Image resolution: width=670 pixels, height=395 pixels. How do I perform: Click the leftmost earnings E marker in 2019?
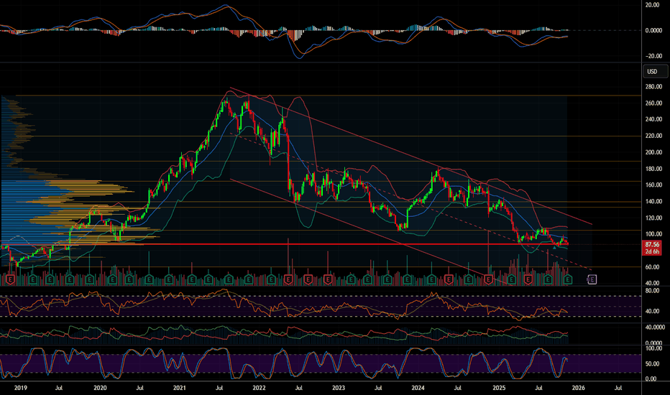pos(10,279)
